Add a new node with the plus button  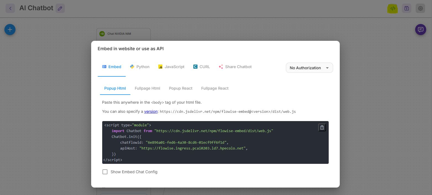click(10, 29)
